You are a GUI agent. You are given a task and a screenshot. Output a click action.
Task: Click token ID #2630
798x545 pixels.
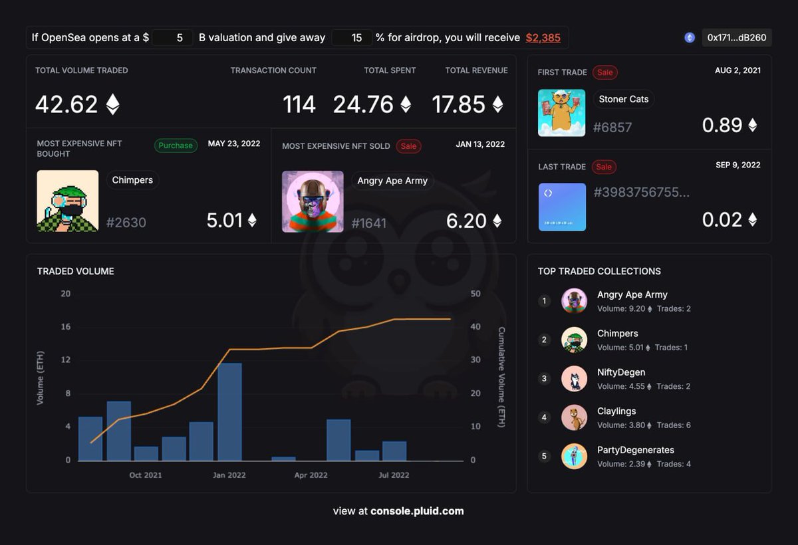click(x=126, y=223)
